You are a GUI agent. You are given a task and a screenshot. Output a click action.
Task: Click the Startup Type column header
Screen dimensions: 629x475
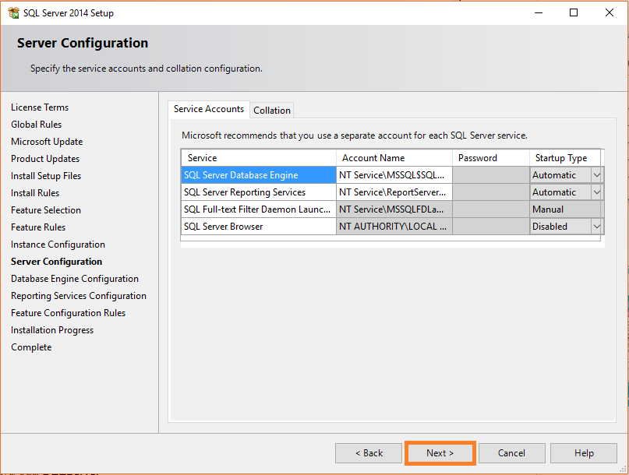(565, 158)
